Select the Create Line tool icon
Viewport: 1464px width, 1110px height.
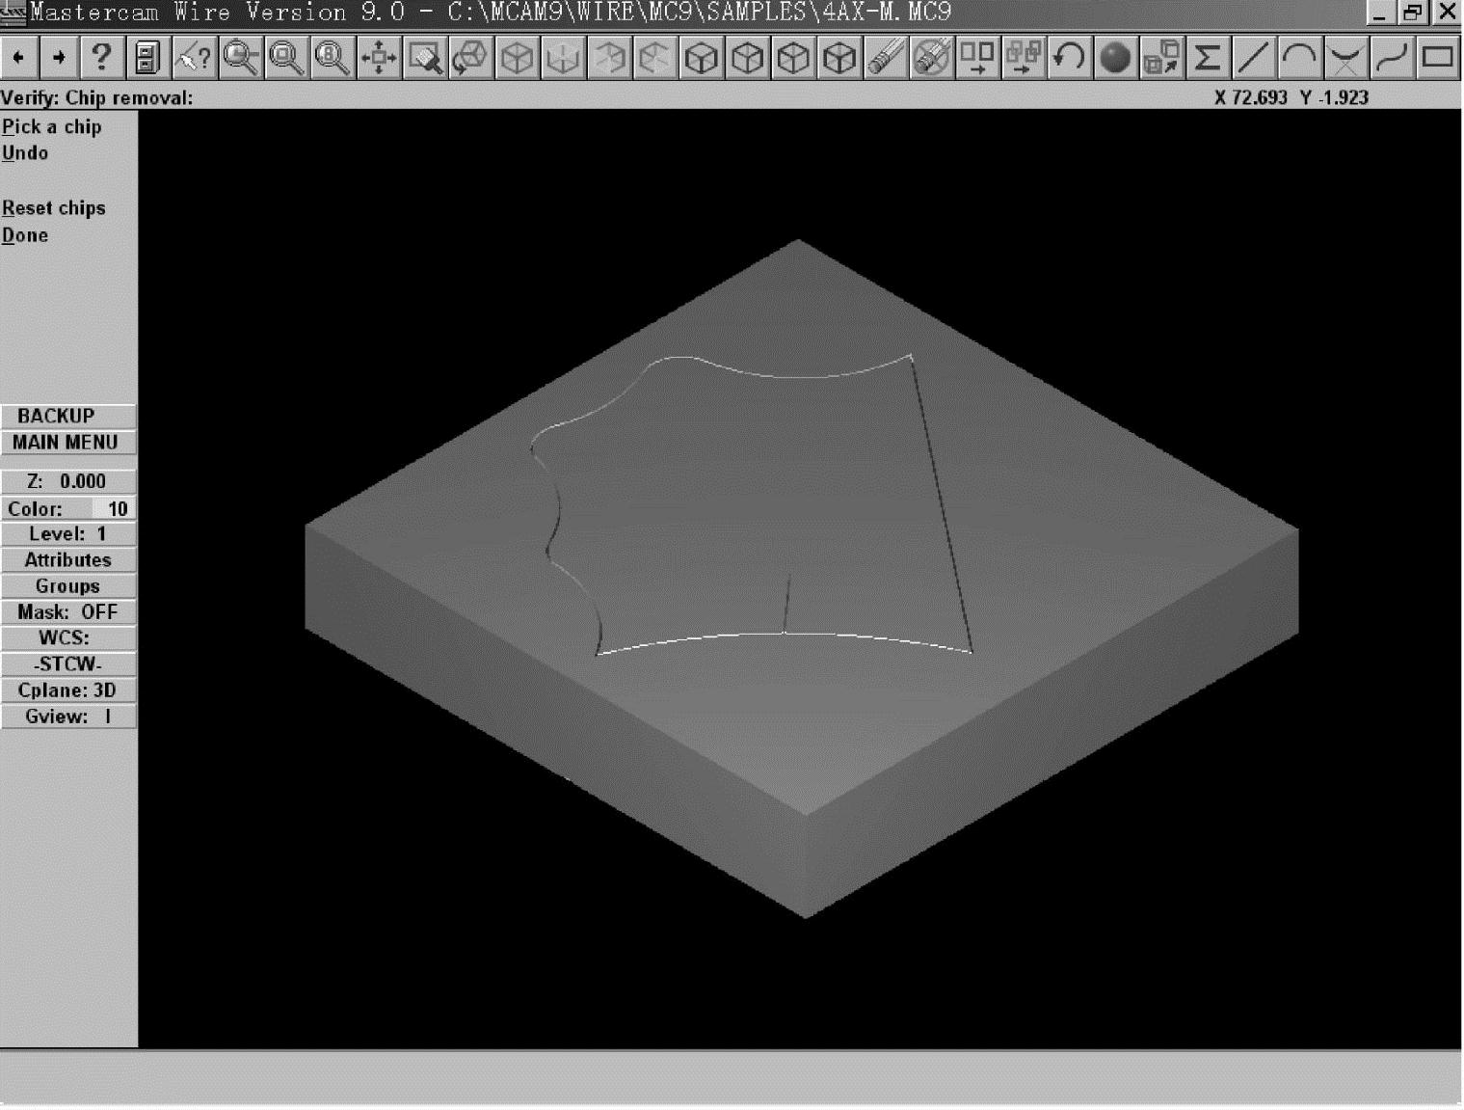(x=1253, y=58)
